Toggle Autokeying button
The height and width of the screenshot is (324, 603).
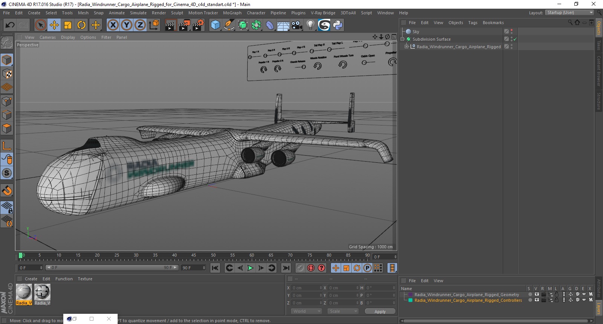point(311,268)
